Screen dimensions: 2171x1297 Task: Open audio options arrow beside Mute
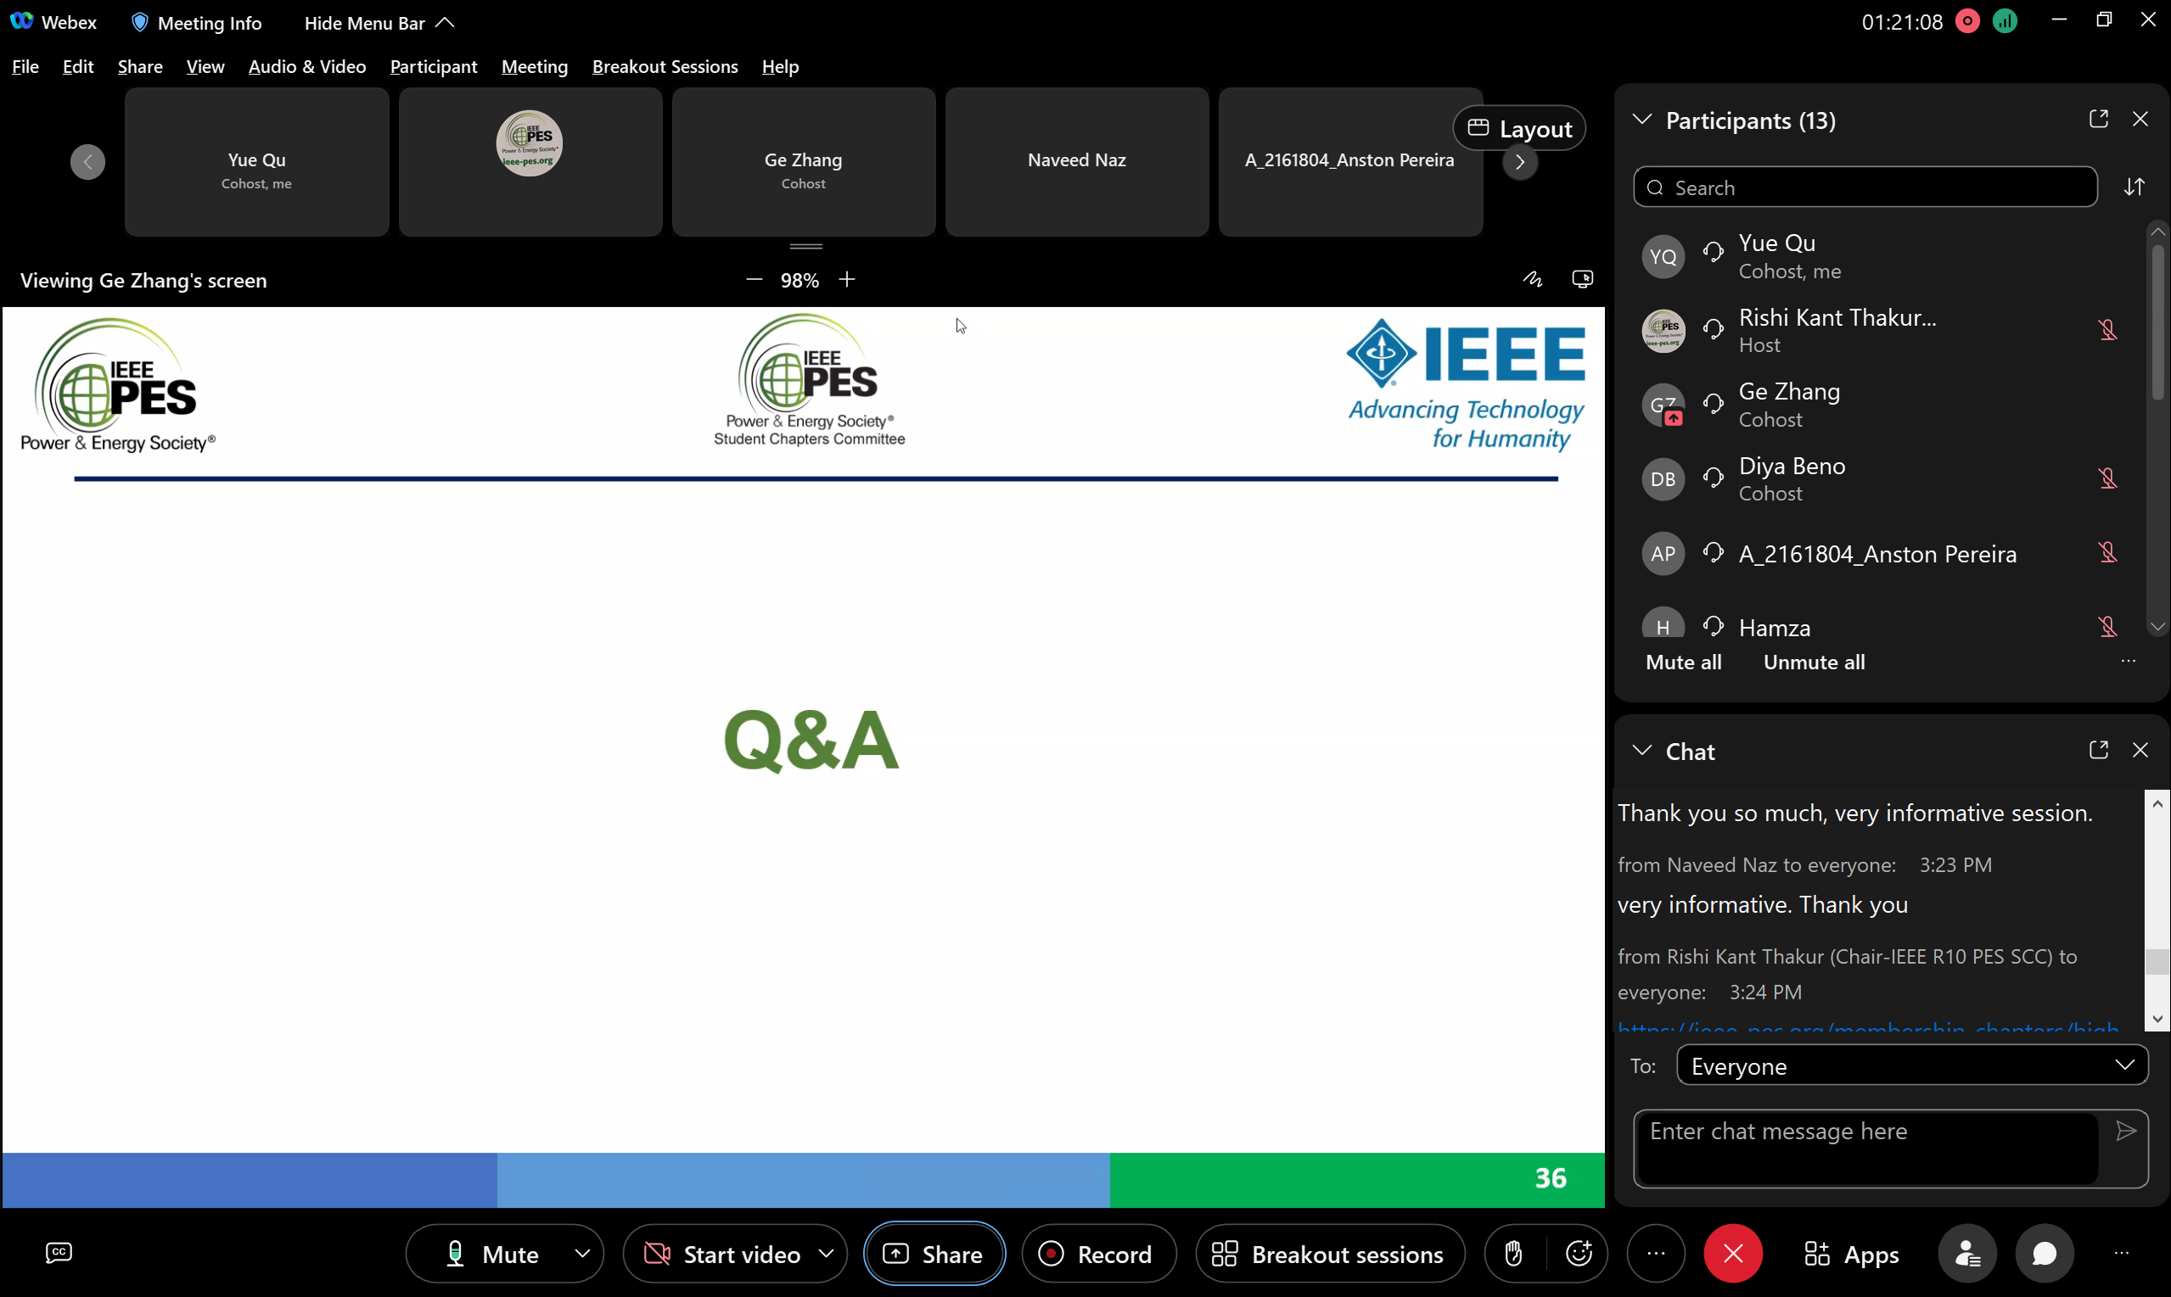click(x=582, y=1253)
